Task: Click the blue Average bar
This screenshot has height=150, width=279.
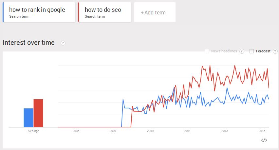Action: coord(28,118)
